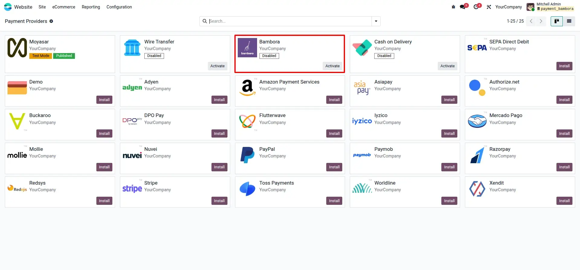Click the Stripe logo
Viewport: 580px width, 270px height.
pyautogui.click(x=132, y=189)
